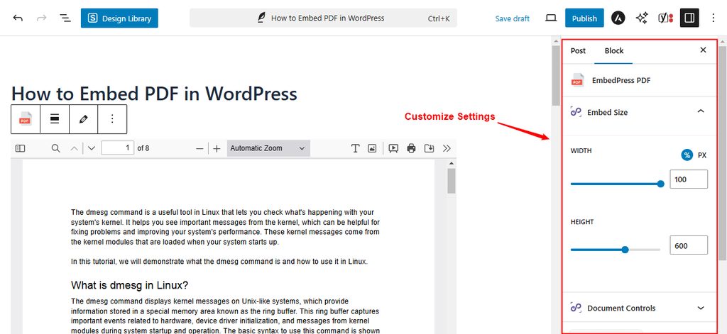The height and width of the screenshot is (334, 727).
Task: Expand the Document Controls panel
Action: click(701, 308)
